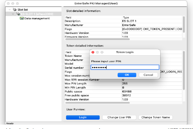
Task: Click the 'Please input user PIN:' label
Action: 106,61
